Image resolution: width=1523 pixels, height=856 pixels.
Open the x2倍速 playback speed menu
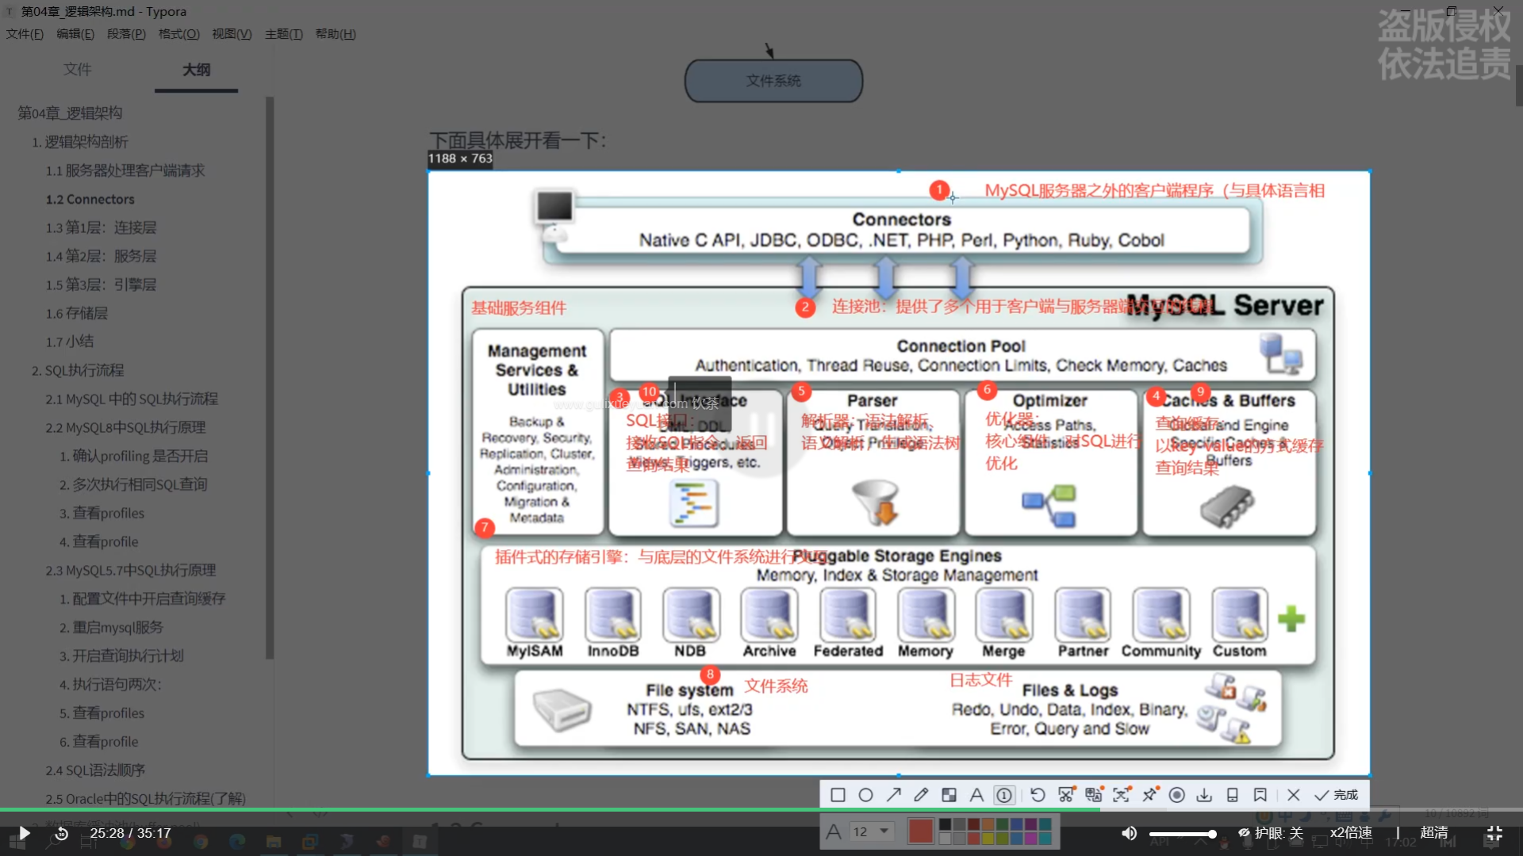click(1351, 833)
